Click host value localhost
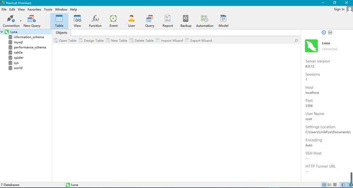Image resolution: width=353 pixels, height=188 pixels. click(312, 93)
